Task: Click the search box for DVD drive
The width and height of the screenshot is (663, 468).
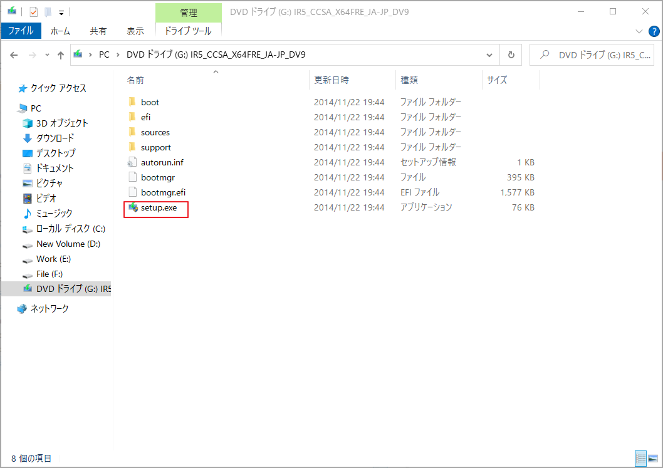Action: [x=592, y=55]
